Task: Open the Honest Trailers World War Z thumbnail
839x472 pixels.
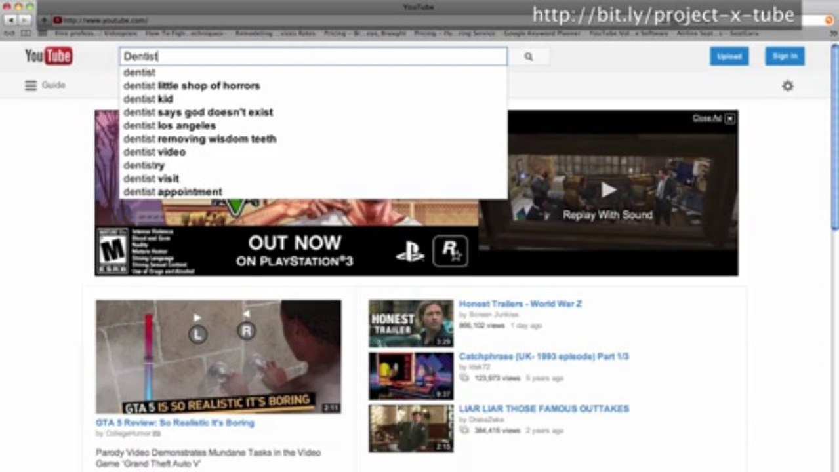Action: click(411, 323)
